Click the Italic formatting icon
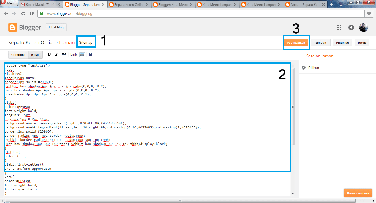The image size is (376, 203). coord(56,54)
